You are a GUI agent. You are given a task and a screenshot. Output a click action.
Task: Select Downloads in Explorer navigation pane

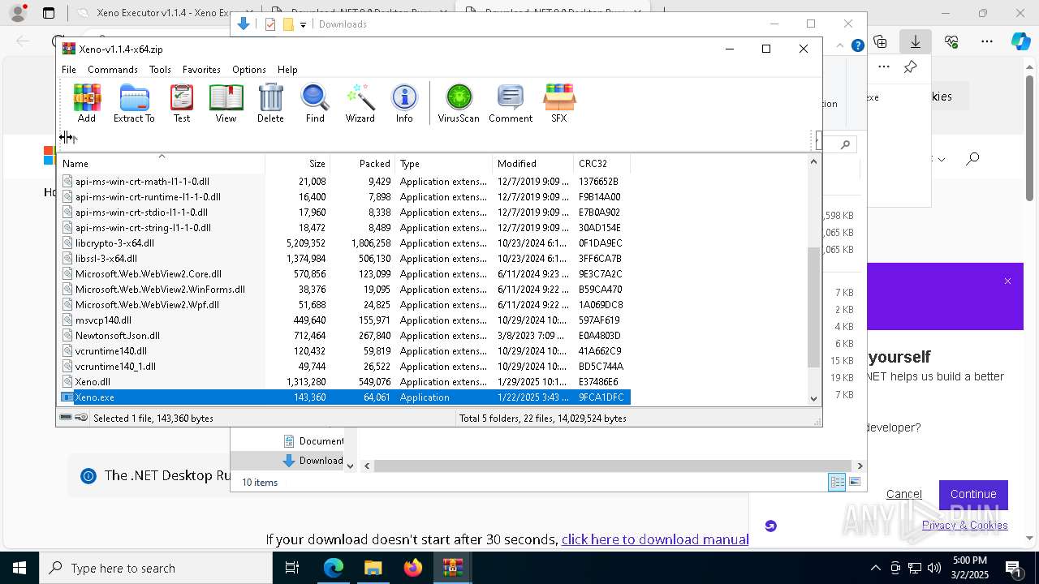click(x=313, y=461)
